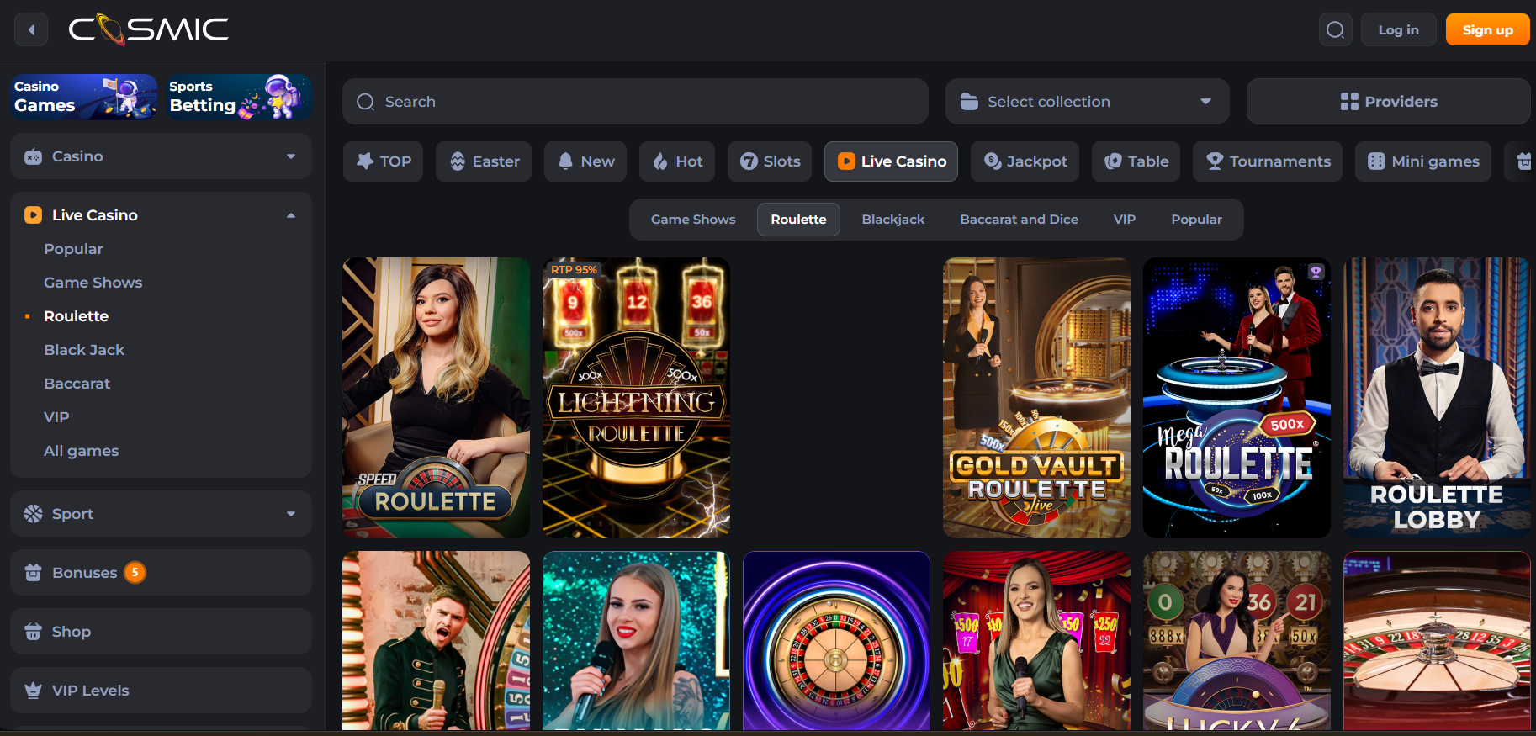Image resolution: width=1536 pixels, height=736 pixels.
Task: Select VIP in the sidebar list
Action: point(56,417)
